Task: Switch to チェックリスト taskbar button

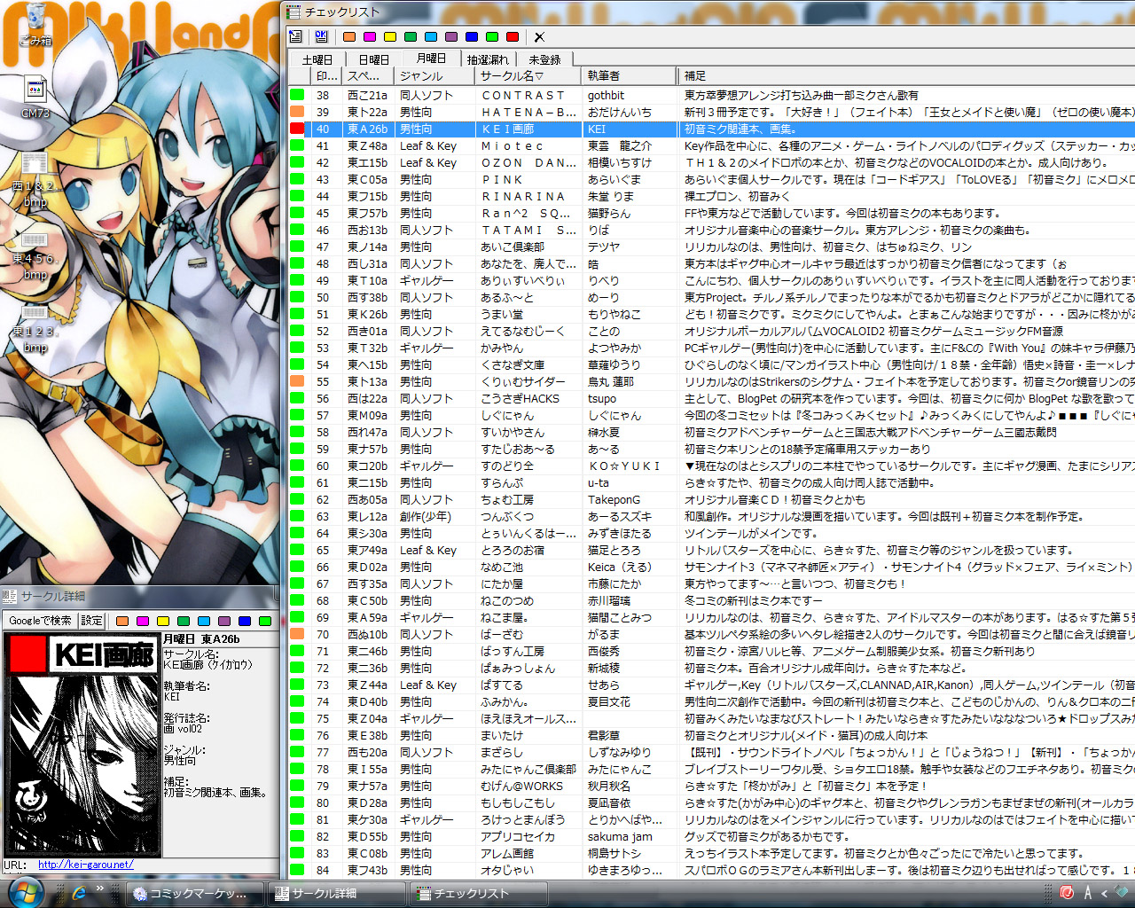Action: pyautogui.click(x=479, y=893)
